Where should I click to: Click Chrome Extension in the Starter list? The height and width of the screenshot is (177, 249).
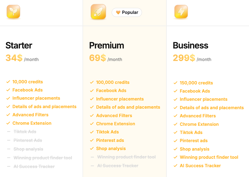(32, 123)
